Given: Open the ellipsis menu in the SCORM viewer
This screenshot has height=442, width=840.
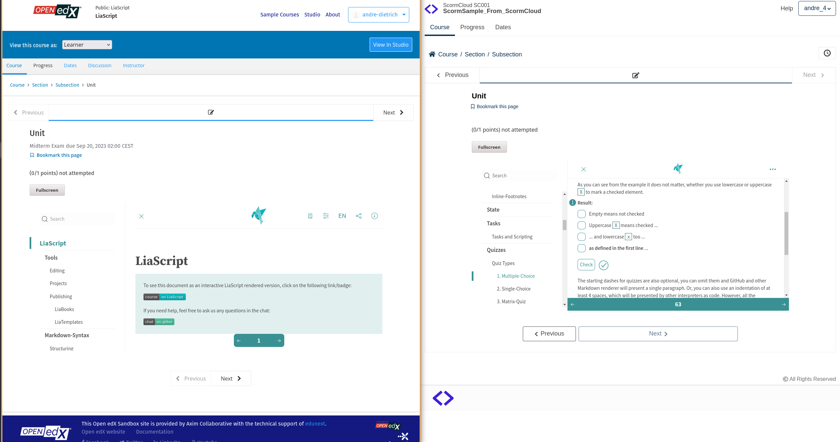Looking at the screenshot, I should (772, 169).
